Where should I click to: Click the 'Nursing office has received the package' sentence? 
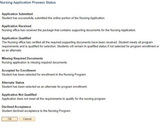69,30
